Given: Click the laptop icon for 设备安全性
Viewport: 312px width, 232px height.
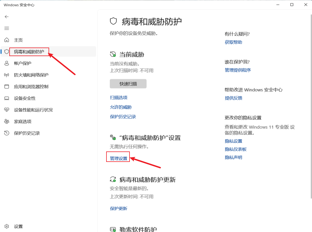Looking at the screenshot, I should tap(7, 98).
